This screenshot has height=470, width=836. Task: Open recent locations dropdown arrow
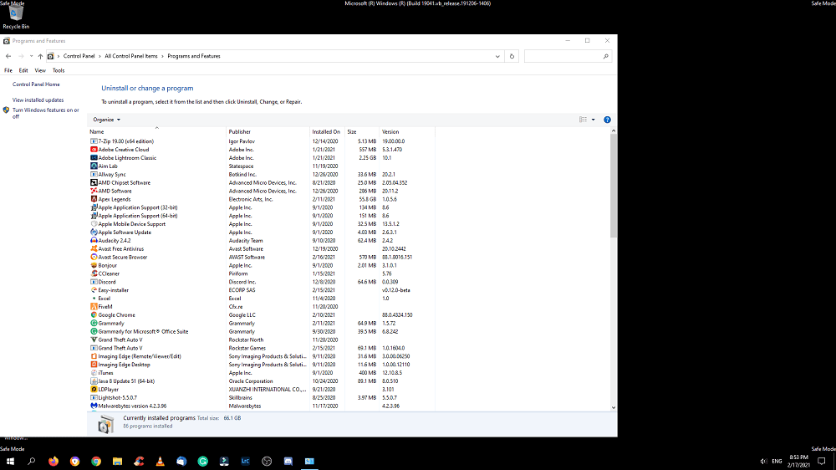pyautogui.click(x=31, y=56)
